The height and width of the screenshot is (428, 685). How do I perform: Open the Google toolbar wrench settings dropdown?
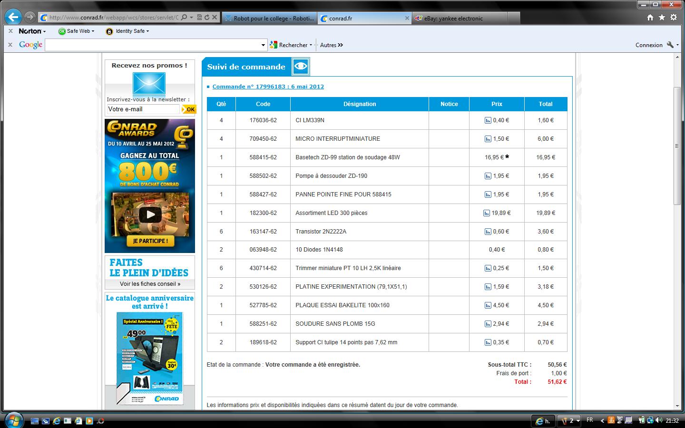[673, 45]
